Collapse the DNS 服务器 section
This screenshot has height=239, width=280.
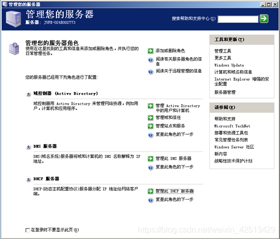coord(28,147)
